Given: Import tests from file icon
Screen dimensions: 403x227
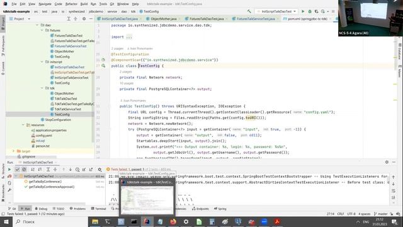Looking at the screenshot, I should click(84, 170).
